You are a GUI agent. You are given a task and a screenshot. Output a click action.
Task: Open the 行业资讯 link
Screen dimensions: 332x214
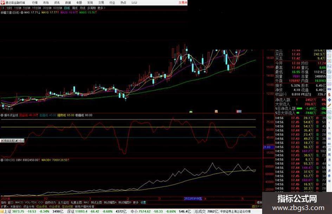pyautogui.click(x=55, y=206)
